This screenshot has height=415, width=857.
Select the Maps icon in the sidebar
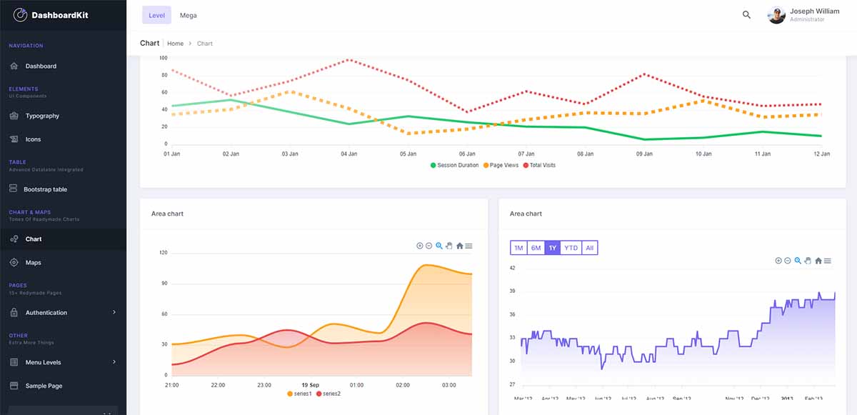point(14,262)
